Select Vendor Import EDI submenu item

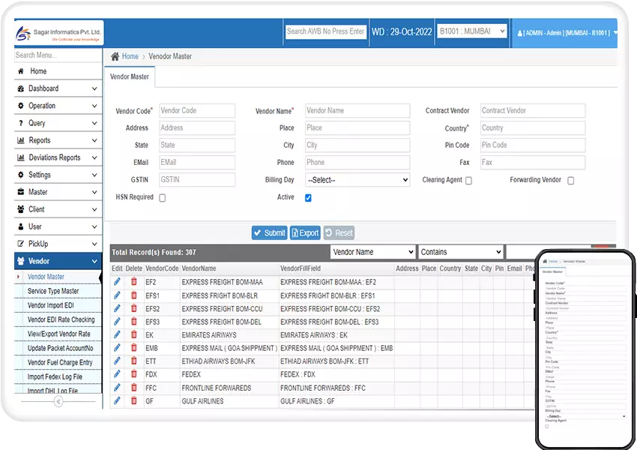pos(51,305)
